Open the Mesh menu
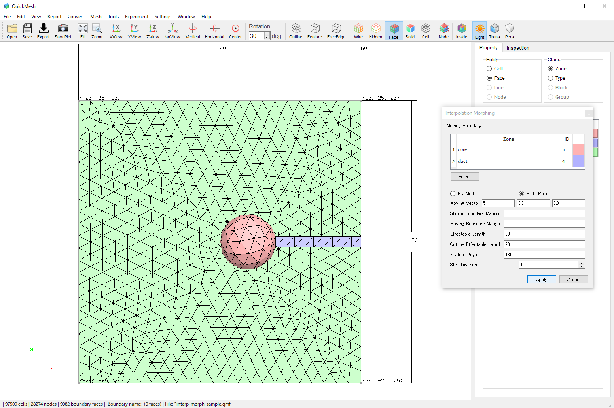This screenshot has height=408, width=614. click(x=96, y=17)
